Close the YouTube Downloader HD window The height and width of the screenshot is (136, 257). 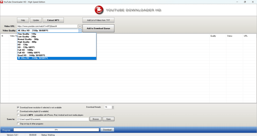(253, 2)
